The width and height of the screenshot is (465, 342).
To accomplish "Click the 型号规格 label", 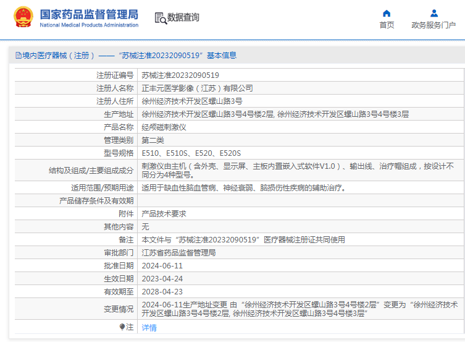I will (x=119, y=153).
